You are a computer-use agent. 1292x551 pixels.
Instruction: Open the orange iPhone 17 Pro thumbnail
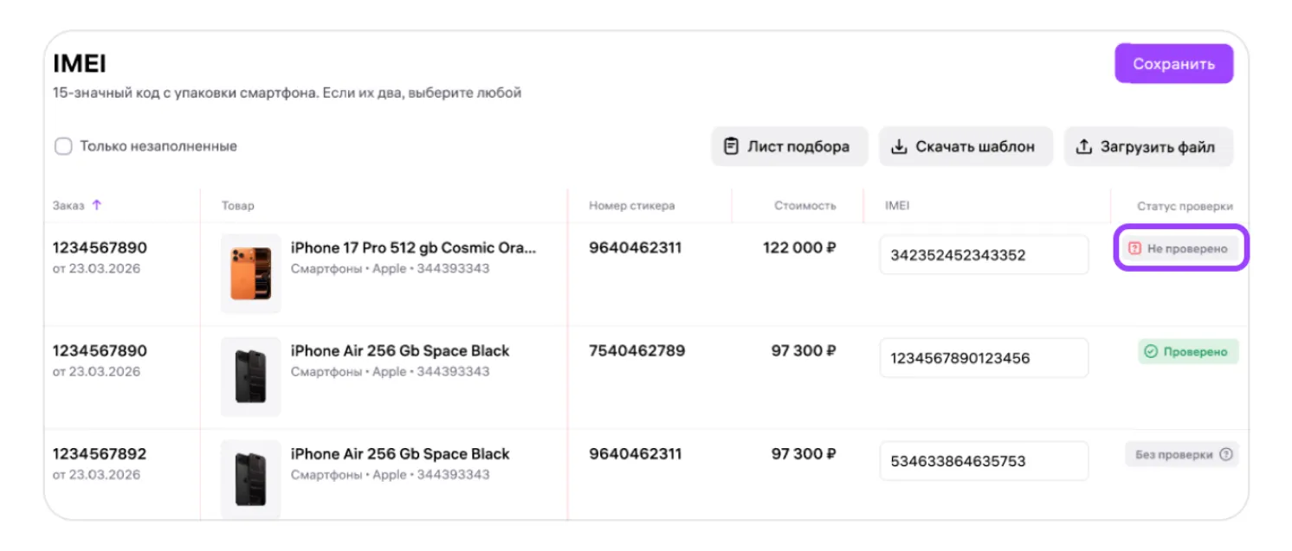point(250,272)
